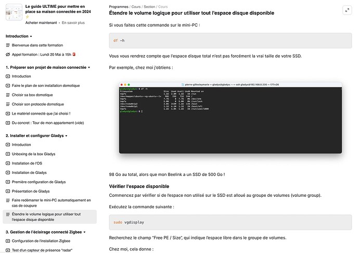Click the Section breadcrumb
Screen dimensions: 359x253
coord(149,7)
